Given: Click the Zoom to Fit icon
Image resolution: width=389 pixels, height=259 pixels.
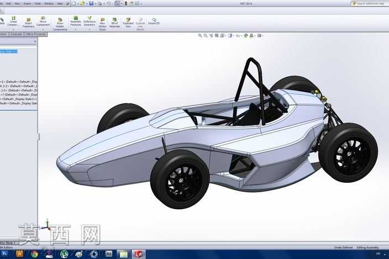Looking at the screenshot, I should point(200,36).
